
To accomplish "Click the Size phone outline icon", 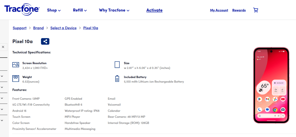I will pyautogui.click(x=117, y=65).
